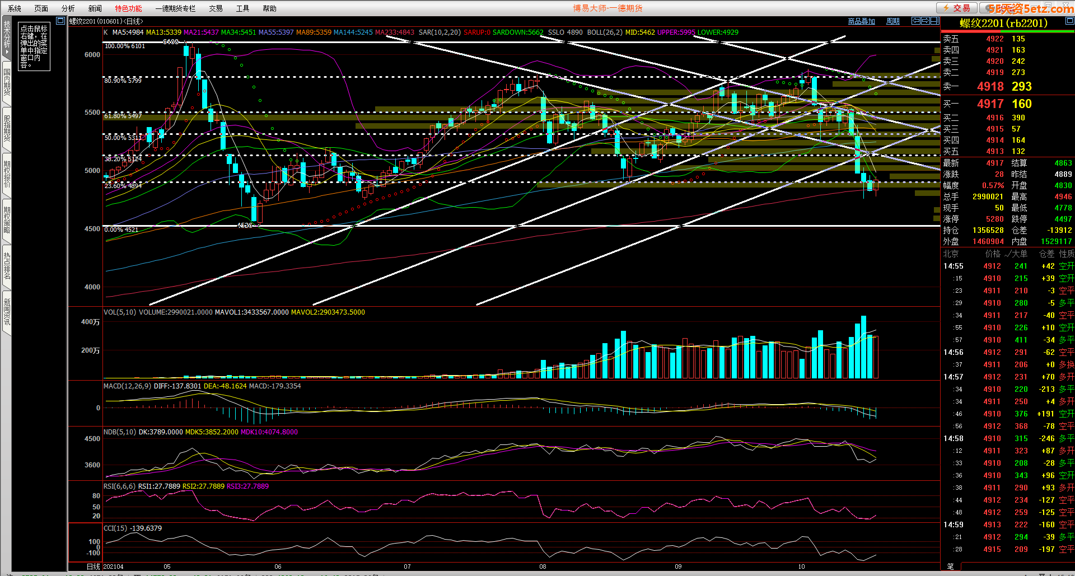Open the 工具 menu
Screen dimensions: 1075x576
pos(242,8)
